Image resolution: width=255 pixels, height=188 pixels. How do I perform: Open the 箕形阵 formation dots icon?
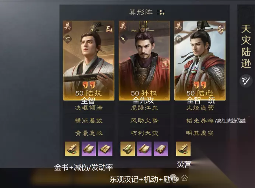(161, 13)
